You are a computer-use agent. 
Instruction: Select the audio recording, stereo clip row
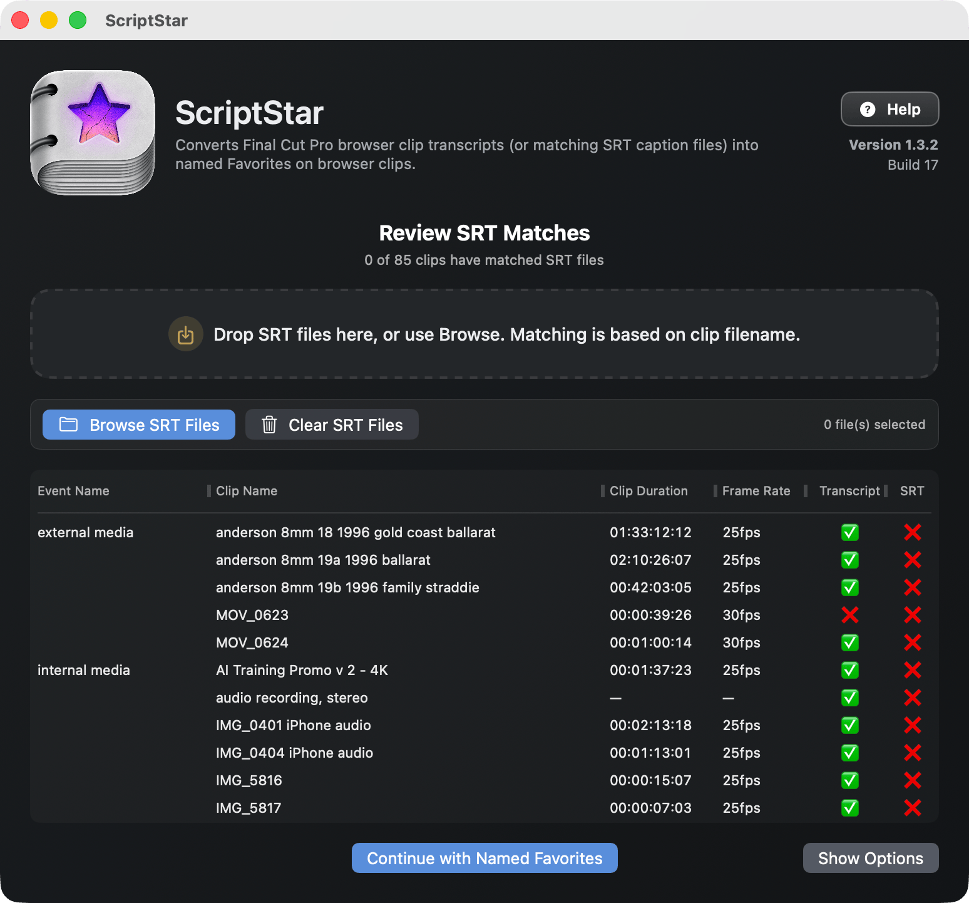292,698
